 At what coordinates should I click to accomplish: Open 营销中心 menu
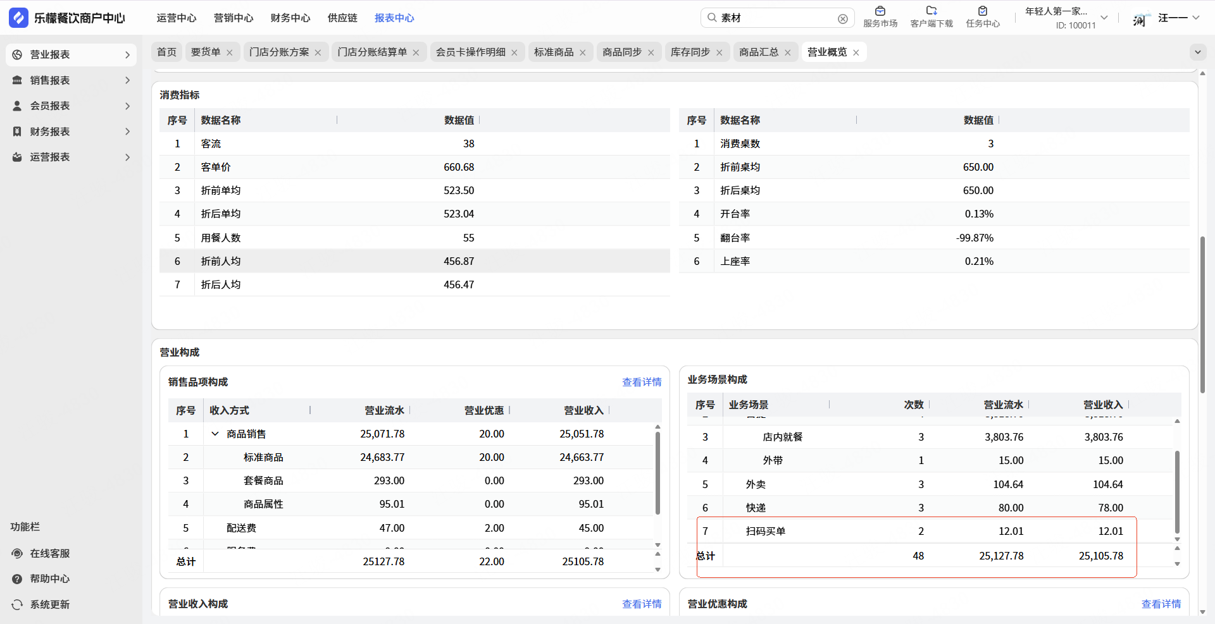pos(234,18)
